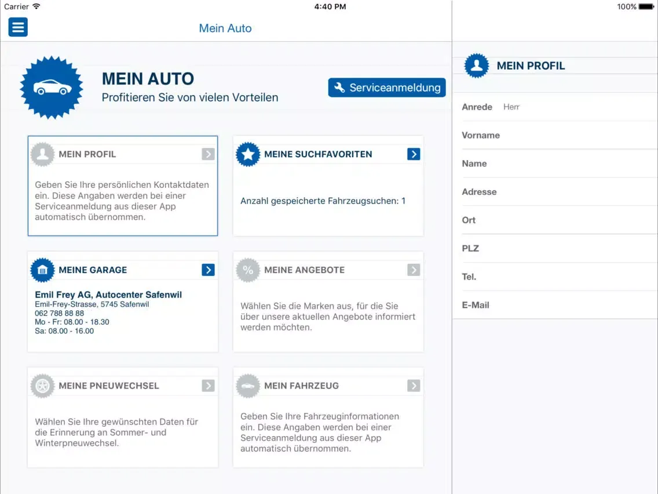This screenshot has height=494, width=658.
Task: Open Meine Pneuwechsel via grey chevron
Action: coord(208,386)
